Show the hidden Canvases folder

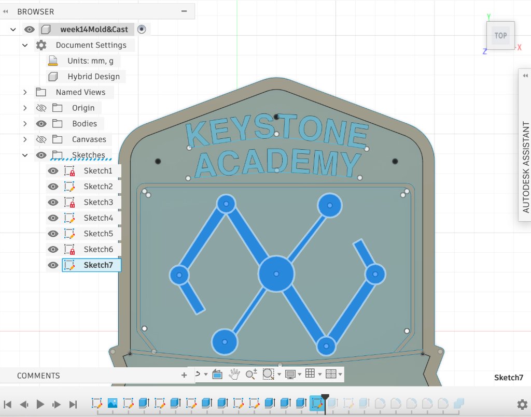click(41, 139)
